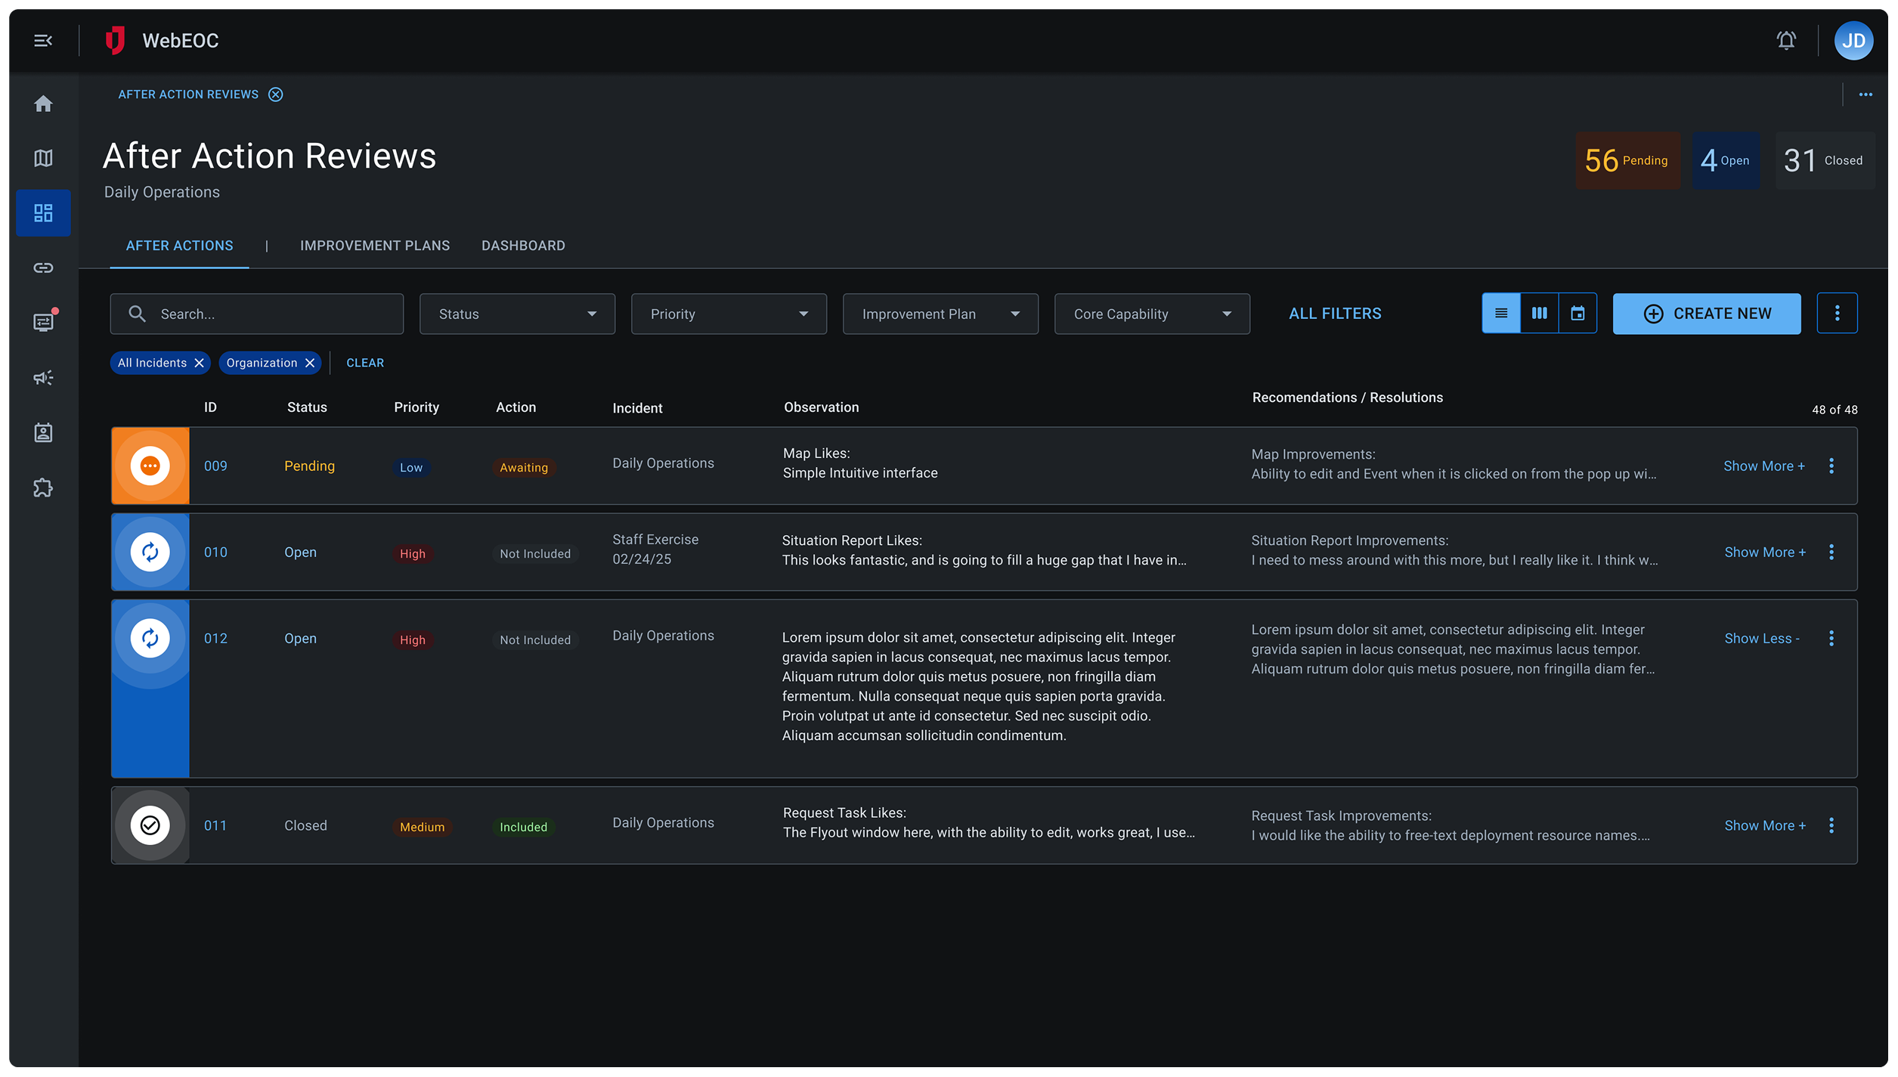Switch to the list view toggle
The width and height of the screenshot is (1898, 1077).
tap(1500, 313)
